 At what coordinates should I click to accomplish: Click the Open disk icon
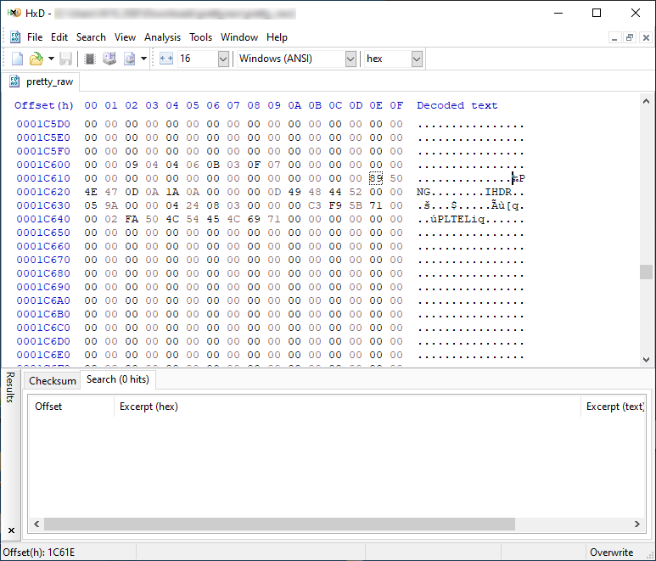[109, 59]
